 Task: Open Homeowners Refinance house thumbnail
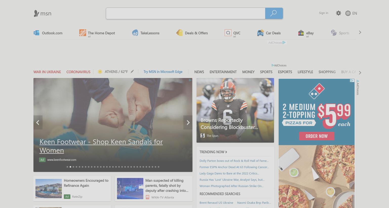[x=49, y=189]
